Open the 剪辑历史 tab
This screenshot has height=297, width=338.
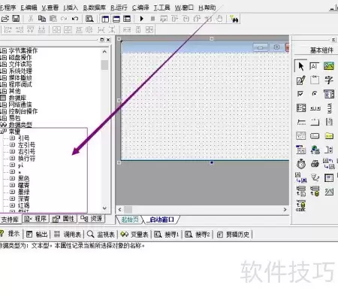click(233, 235)
